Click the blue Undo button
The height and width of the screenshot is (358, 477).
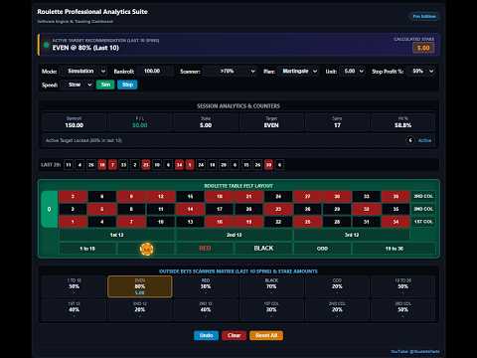tap(206, 335)
